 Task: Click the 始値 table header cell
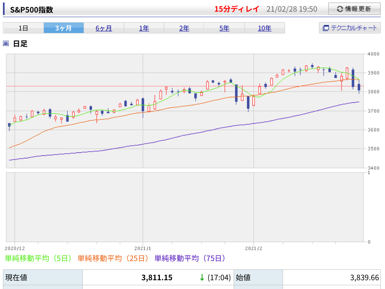258,277
